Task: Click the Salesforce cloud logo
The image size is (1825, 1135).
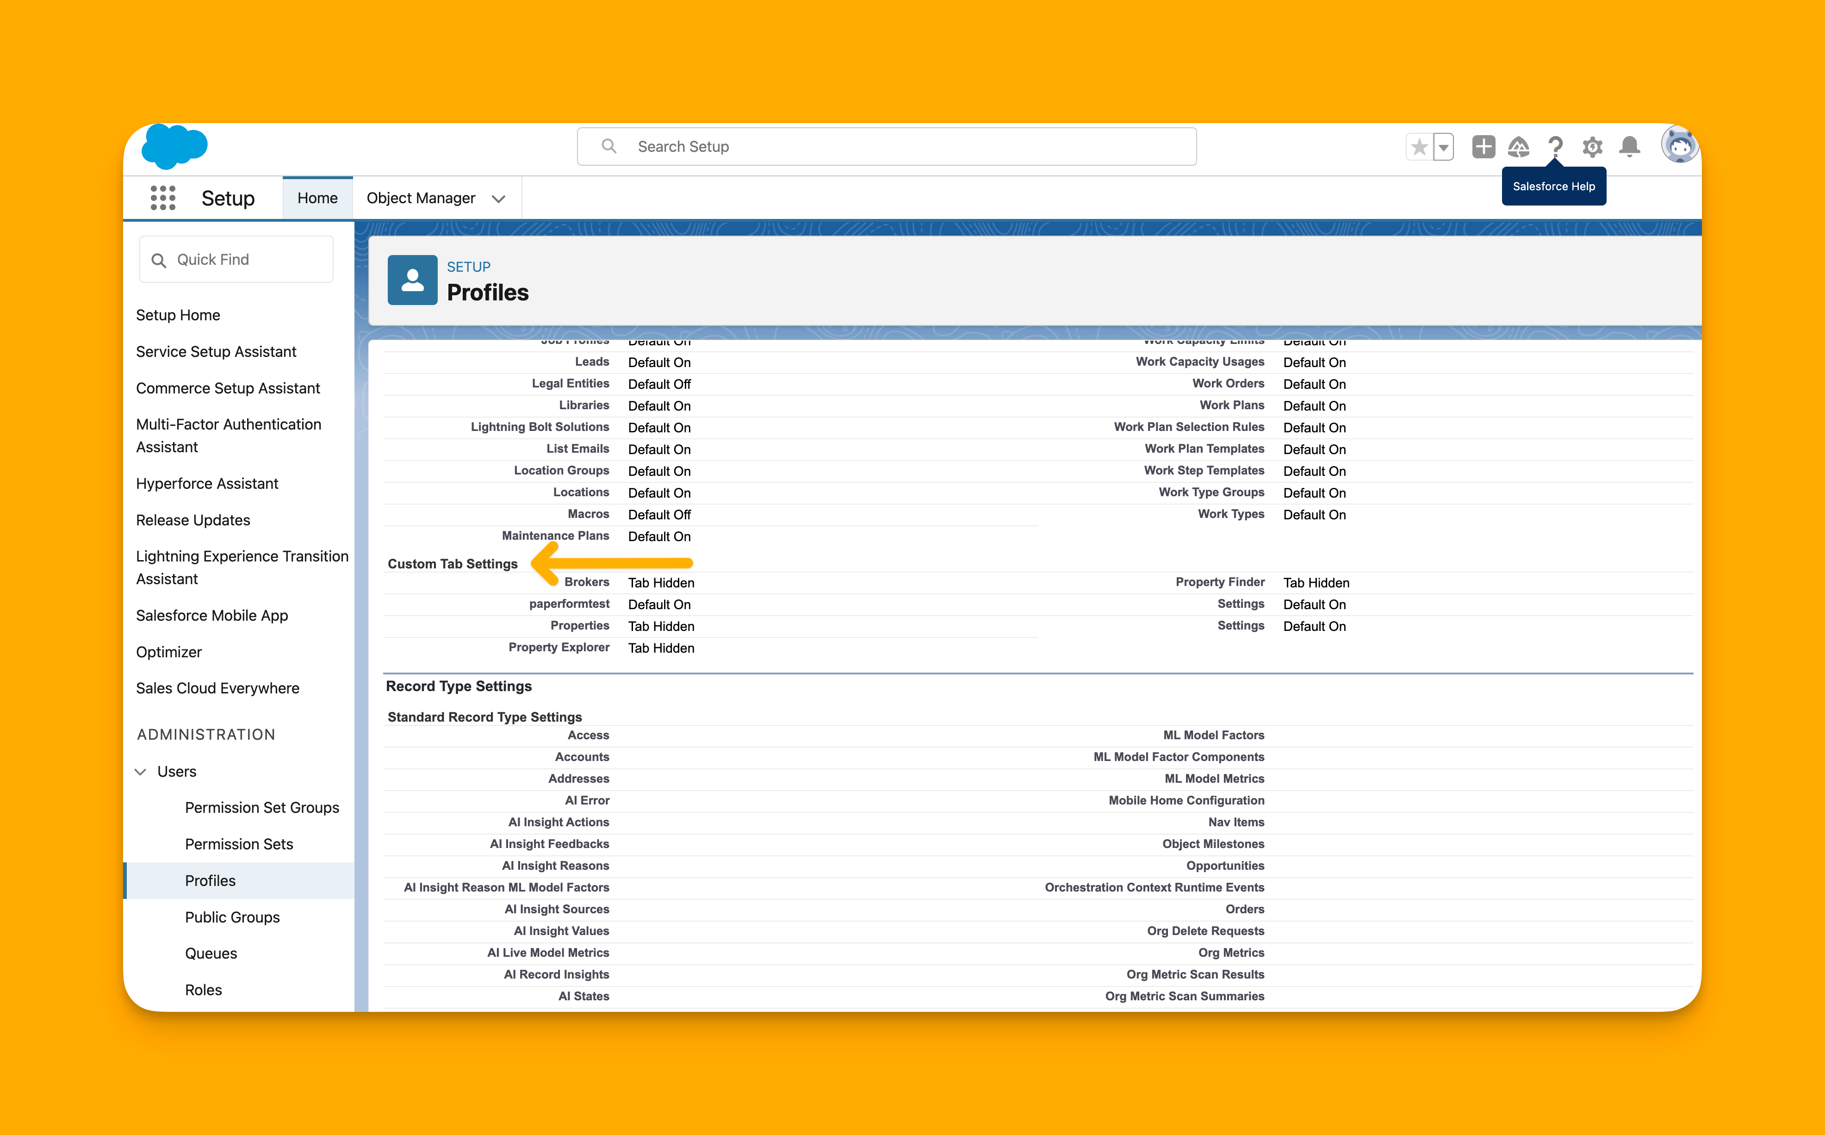Action: (x=174, y=146)
